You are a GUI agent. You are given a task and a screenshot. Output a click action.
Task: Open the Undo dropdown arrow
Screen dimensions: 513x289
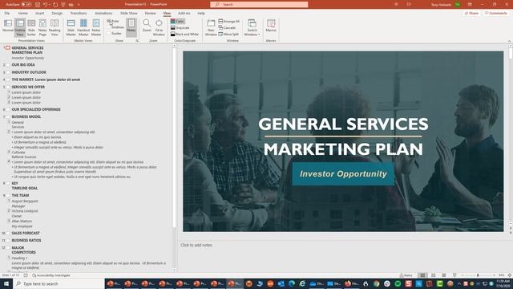coord(49,5)
